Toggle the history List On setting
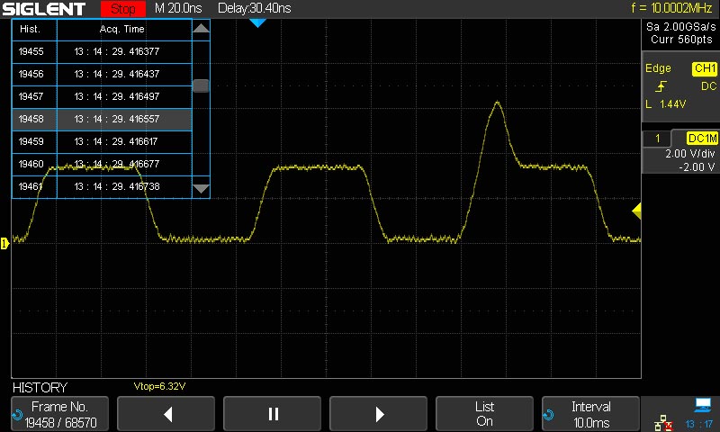Viewport: 720px width, 432px height. click(484, 415)
